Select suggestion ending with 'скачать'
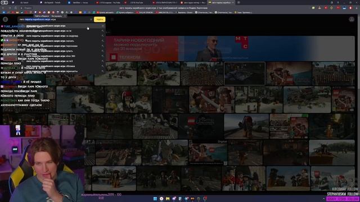This screenshot has height=202, width=360. 61,41
